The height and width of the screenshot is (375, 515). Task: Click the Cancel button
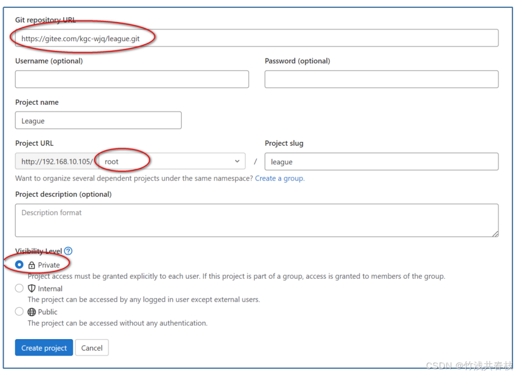[92, 348]
